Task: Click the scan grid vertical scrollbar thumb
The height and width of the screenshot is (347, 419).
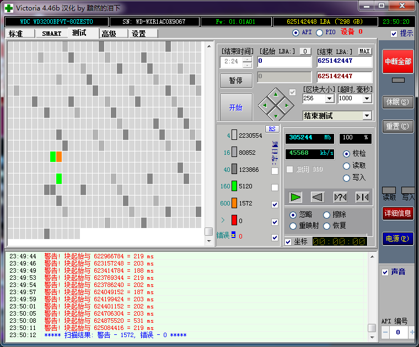Action: click(208, 231)
